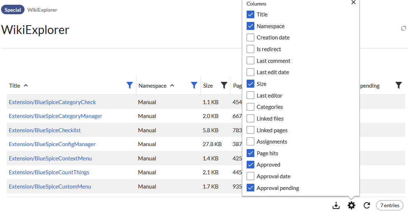The image size is (408, 213).
Task: Click the Size column header
Action: click(208, 86)
